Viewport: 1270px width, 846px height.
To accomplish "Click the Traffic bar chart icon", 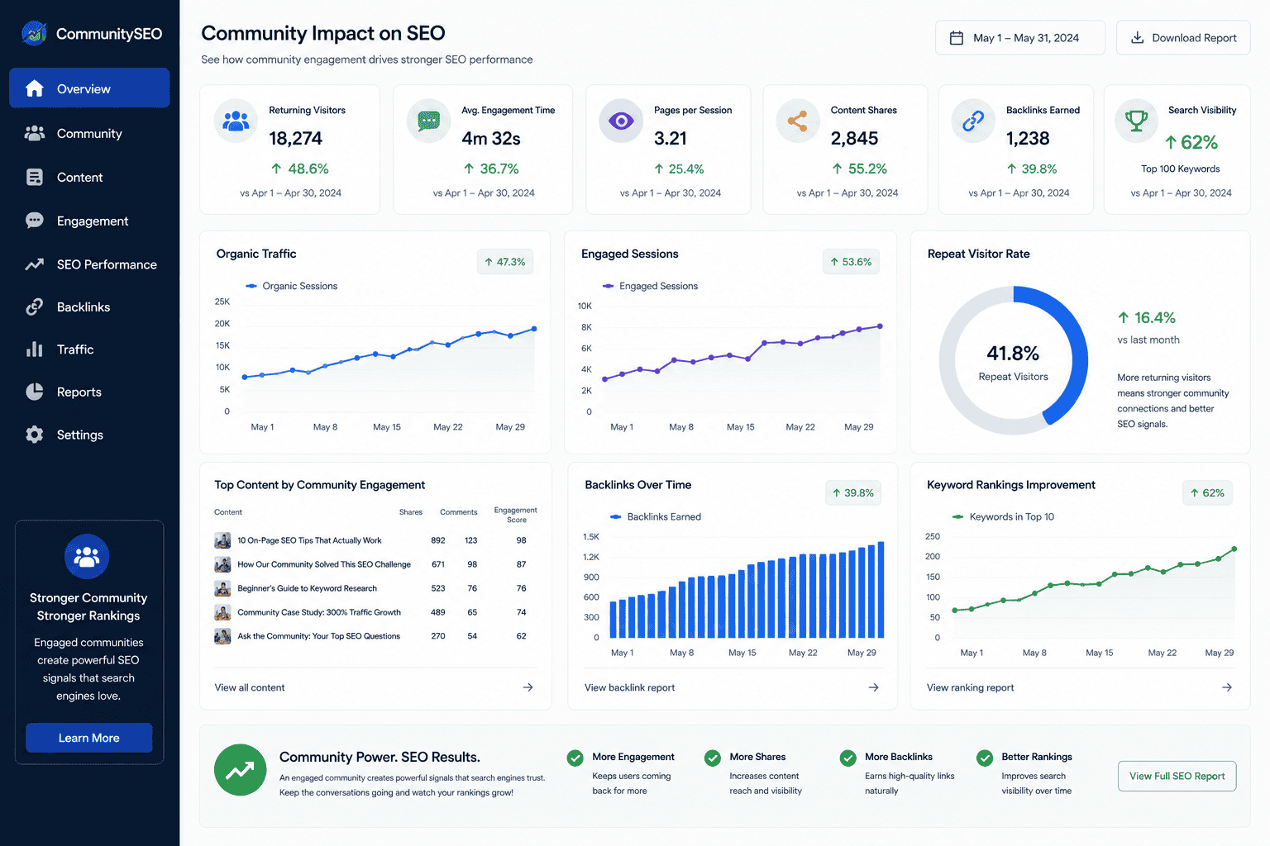I will pyautogui.click(x=35, y=349).
